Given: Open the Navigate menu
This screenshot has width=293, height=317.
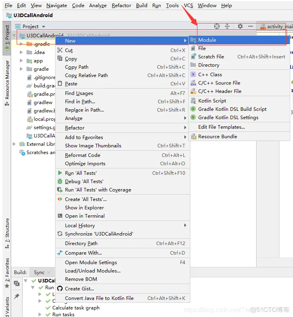Looking at the screenshot, I should pyautogui.click(x=57, y=6).
